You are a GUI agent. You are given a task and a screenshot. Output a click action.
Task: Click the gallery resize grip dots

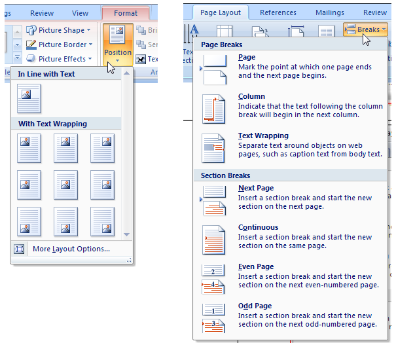pyautogui.click(x=129, y=260)
